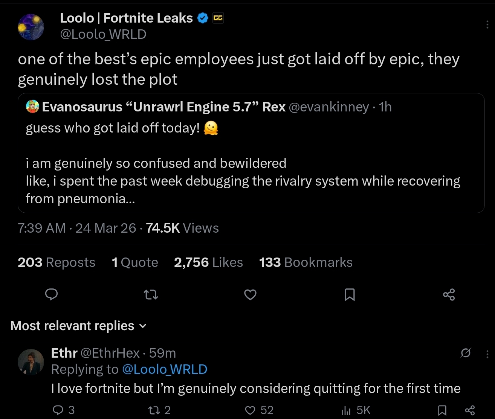
Task: Share Ethr's reply
Action: 470,410
